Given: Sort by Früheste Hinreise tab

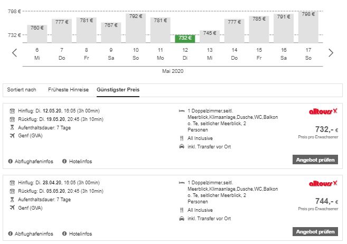Looking at the screenshot, I should pyautogui.click(x=69, y=90).
